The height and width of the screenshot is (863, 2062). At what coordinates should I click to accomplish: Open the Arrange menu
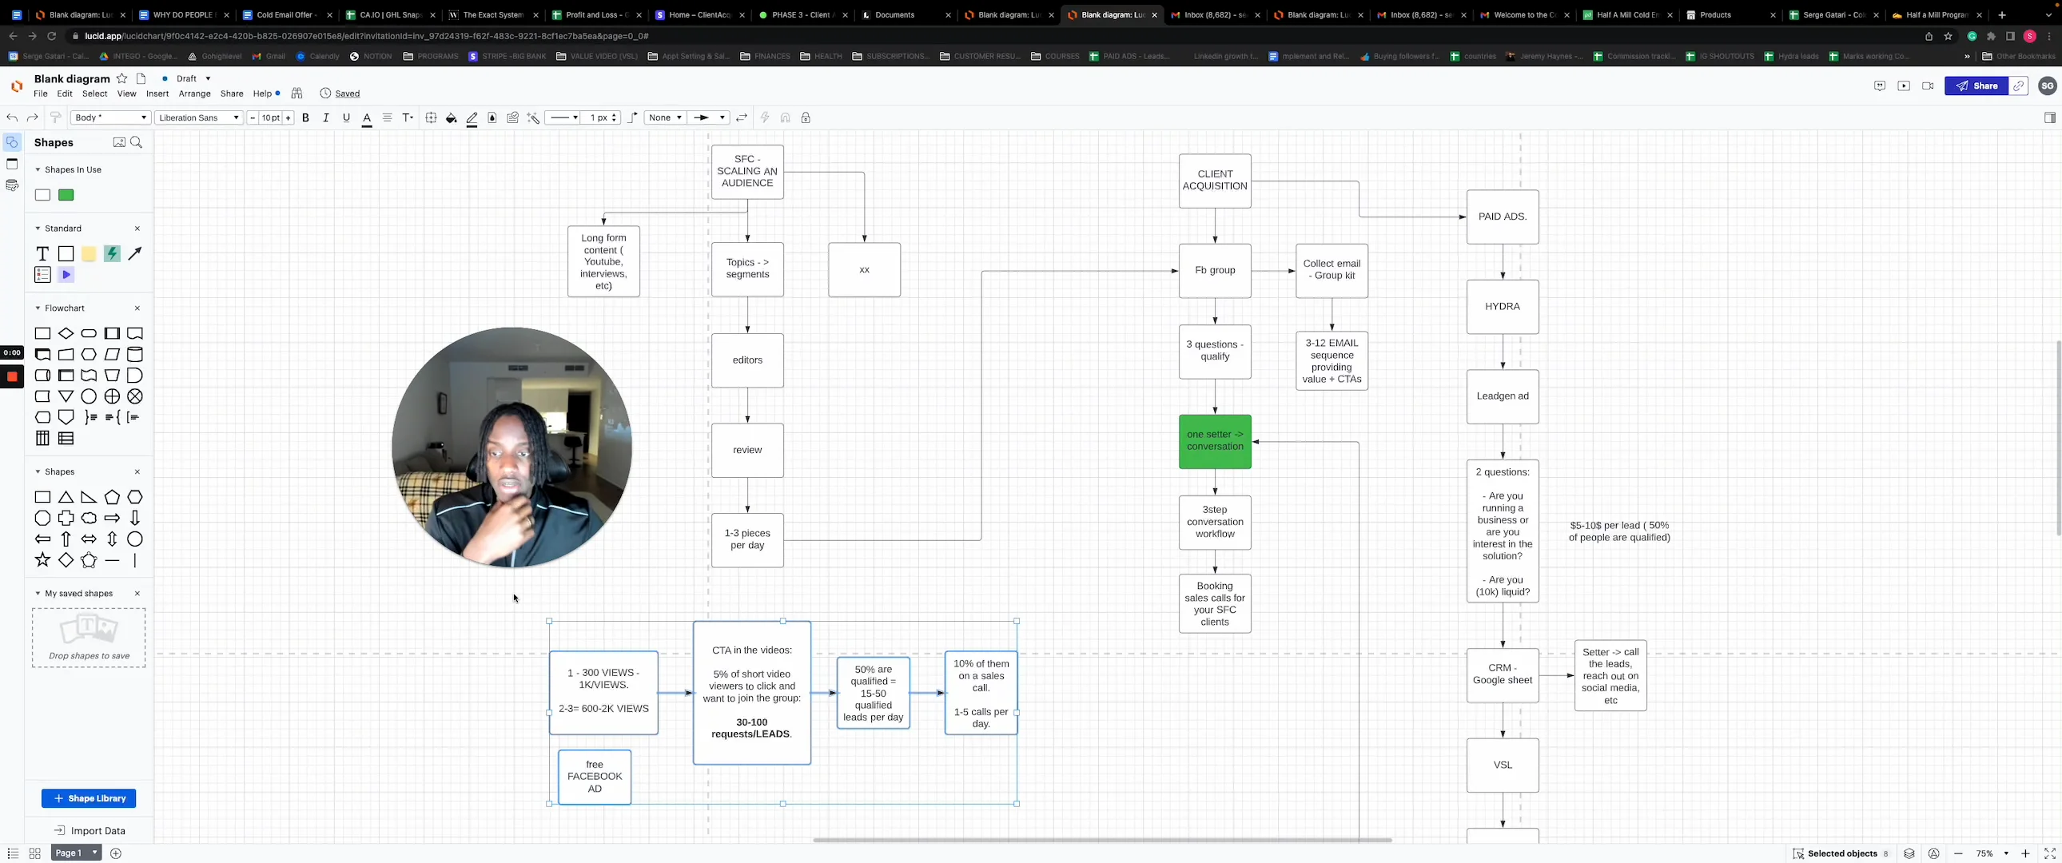(x=194, y=93)
